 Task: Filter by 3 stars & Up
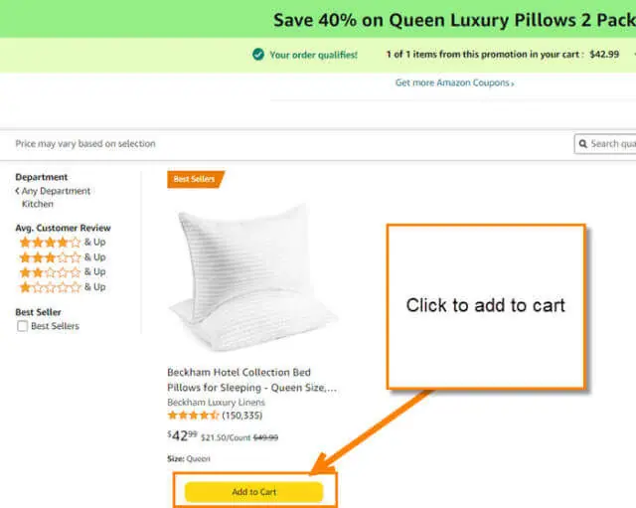63,257
